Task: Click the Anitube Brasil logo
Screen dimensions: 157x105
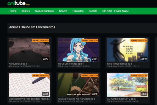Action: tap(19, 3)
